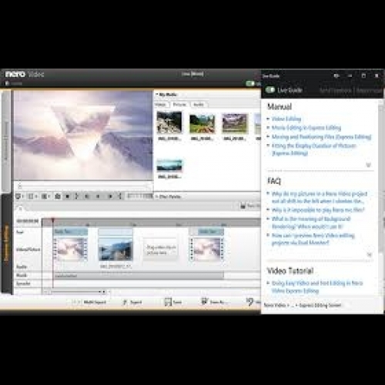
Task: Select the green meadow picture thumbnail
Action: click(202, 124)
